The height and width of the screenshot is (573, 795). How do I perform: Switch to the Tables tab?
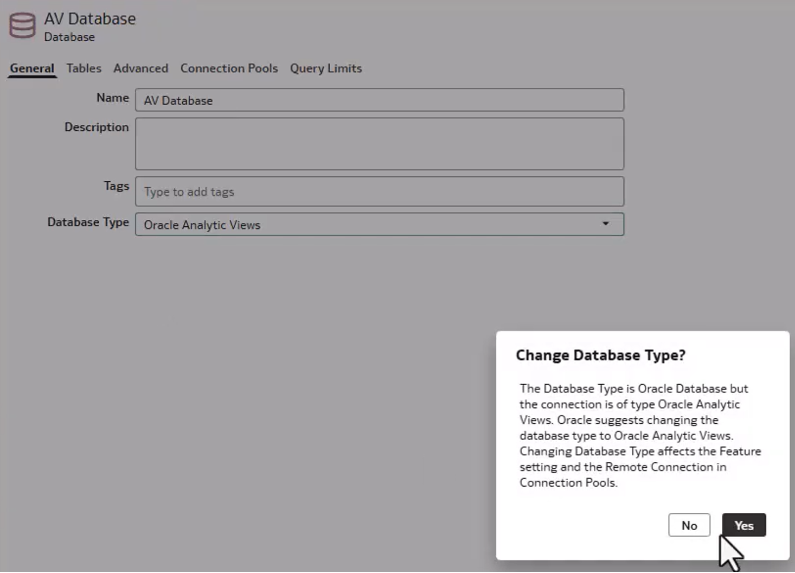[84, 68]
